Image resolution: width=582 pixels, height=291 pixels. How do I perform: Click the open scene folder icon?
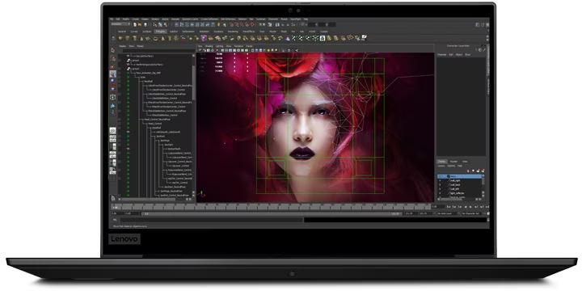pos(140,24)
